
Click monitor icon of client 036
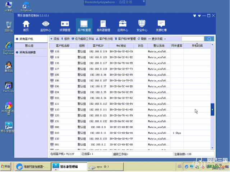pyautogui.click(x=52, y=86)
